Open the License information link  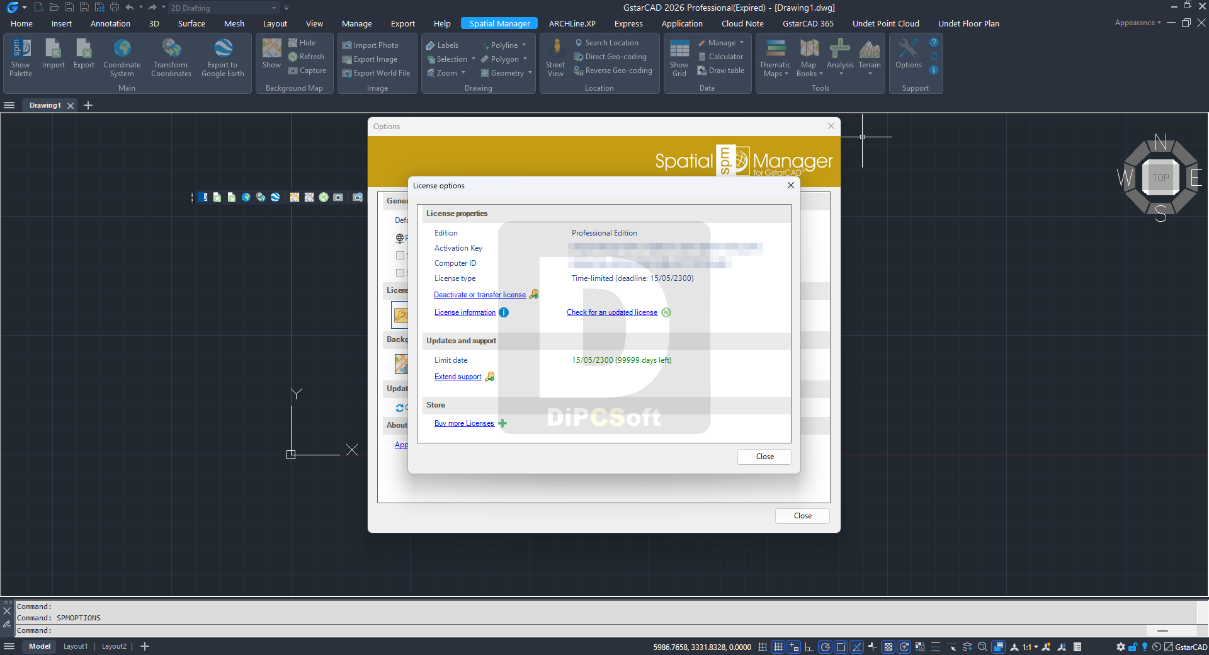pos(465,312)
